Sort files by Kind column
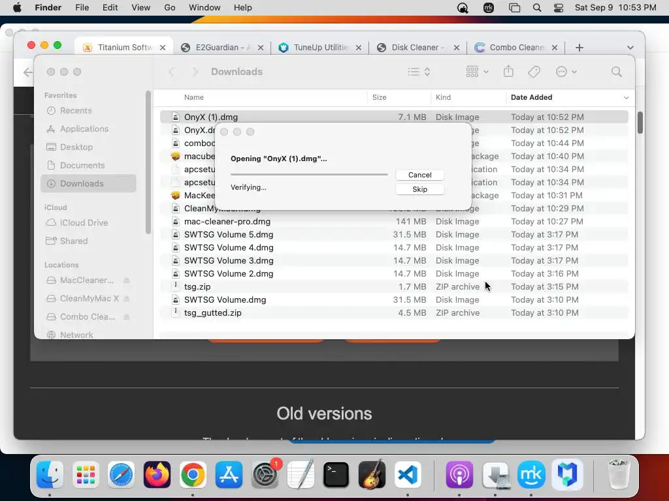The image size is (669, 501). (444, 97)
